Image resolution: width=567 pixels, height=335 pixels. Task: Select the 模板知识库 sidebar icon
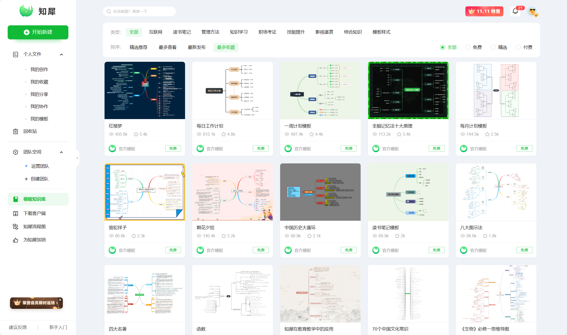[x=15, y=199]
